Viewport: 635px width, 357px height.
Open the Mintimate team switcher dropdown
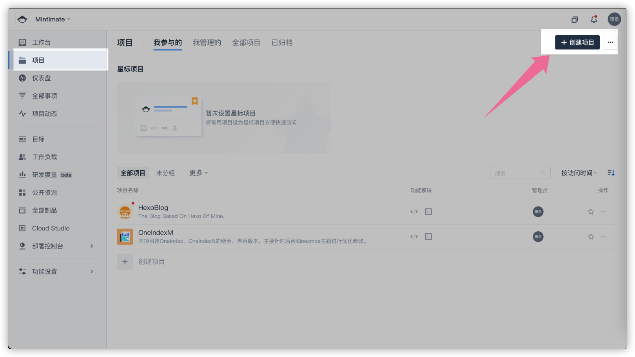[x=53, y=19]
